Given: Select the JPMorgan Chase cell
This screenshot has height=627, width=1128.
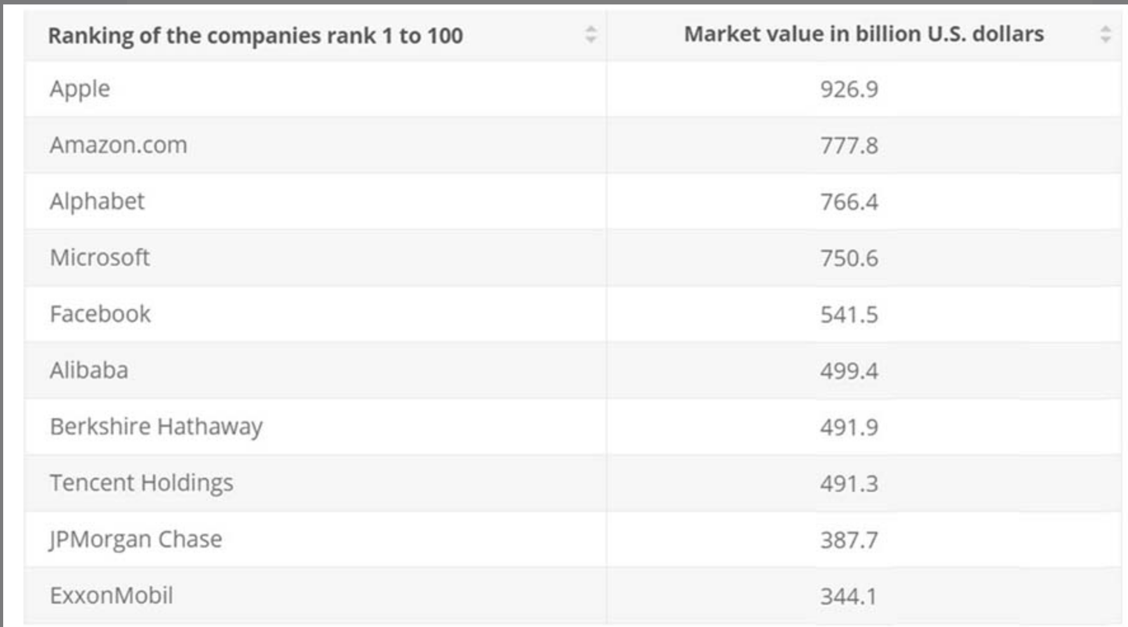Looking at the screenshot, I should [x=136, y=539].
